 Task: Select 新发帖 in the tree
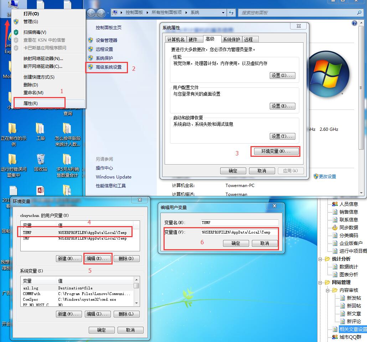pyautogui.click(x=354, y=298)
